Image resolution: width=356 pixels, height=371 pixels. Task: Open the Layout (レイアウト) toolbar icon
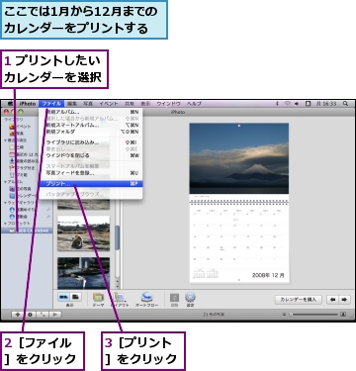pos(120,298)
